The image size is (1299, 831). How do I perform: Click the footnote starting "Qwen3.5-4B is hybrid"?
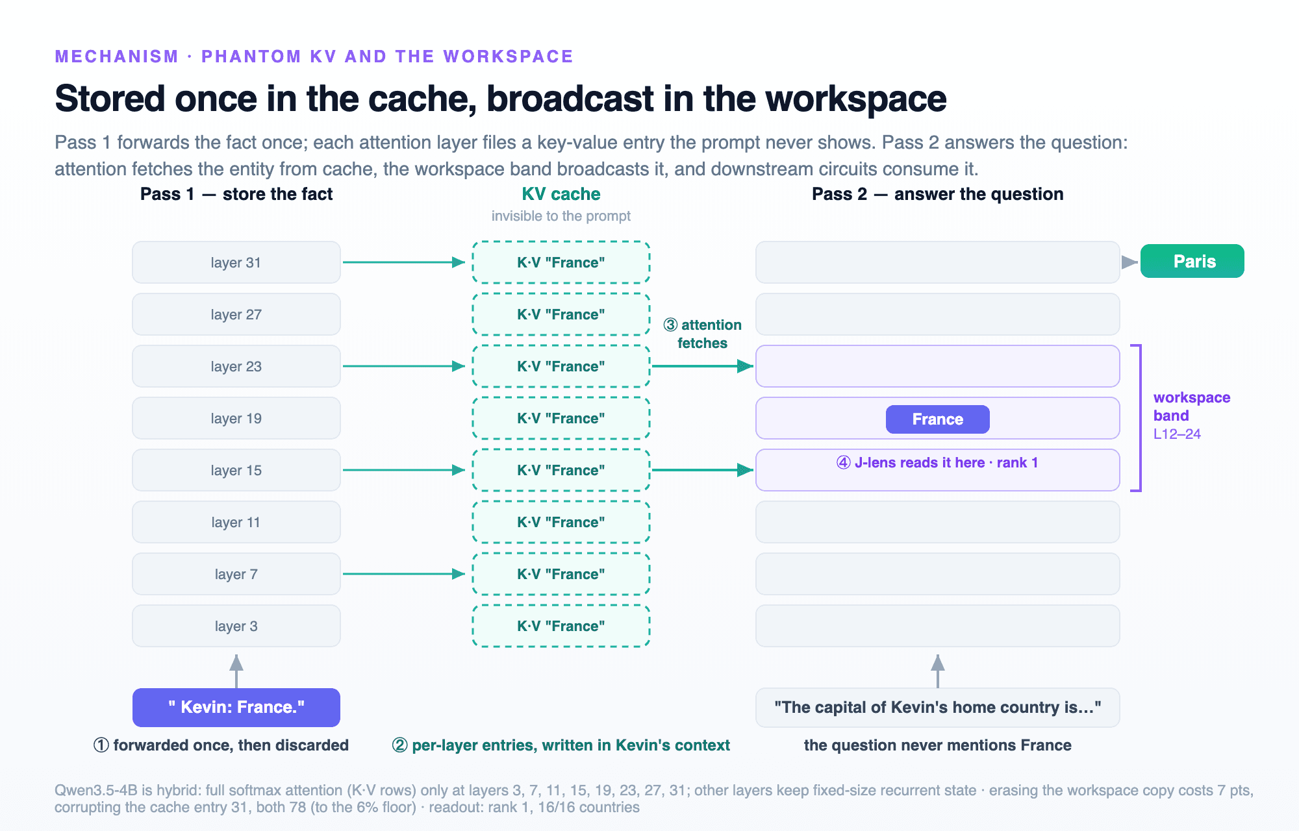click(x=653, y=799)
